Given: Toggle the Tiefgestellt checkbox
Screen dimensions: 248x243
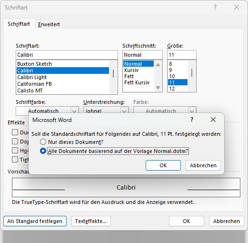Looking at the screenshot, I should (x=15, y=159).
